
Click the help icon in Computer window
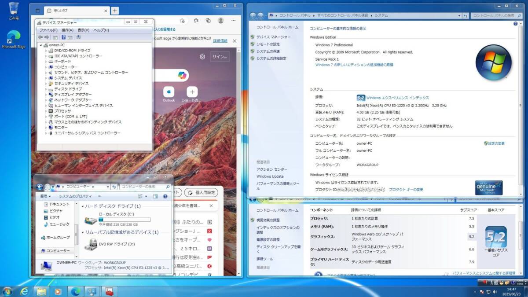tap(165, 196)
